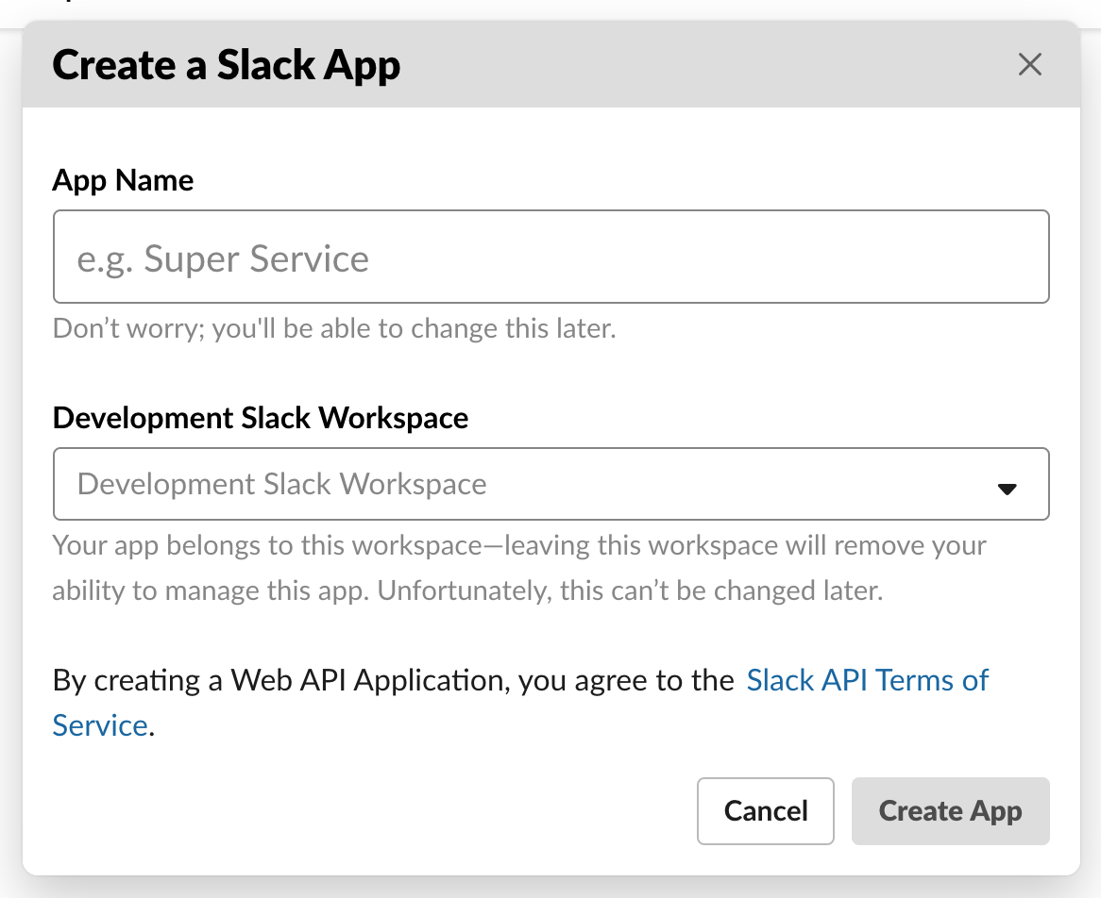Click the "Don't worry" hint below App Name

pyautogui.click(x=334, y=329)
